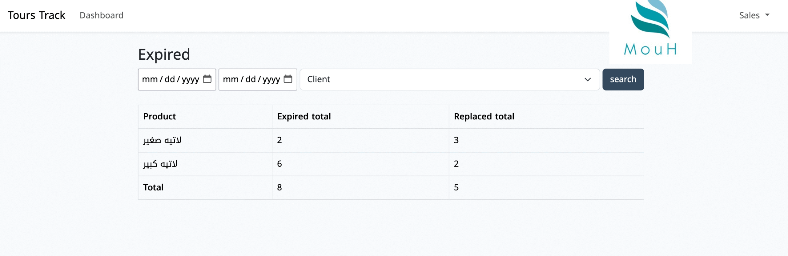Click the Product column header
This screenshot has width=788, height=256.
159,116
